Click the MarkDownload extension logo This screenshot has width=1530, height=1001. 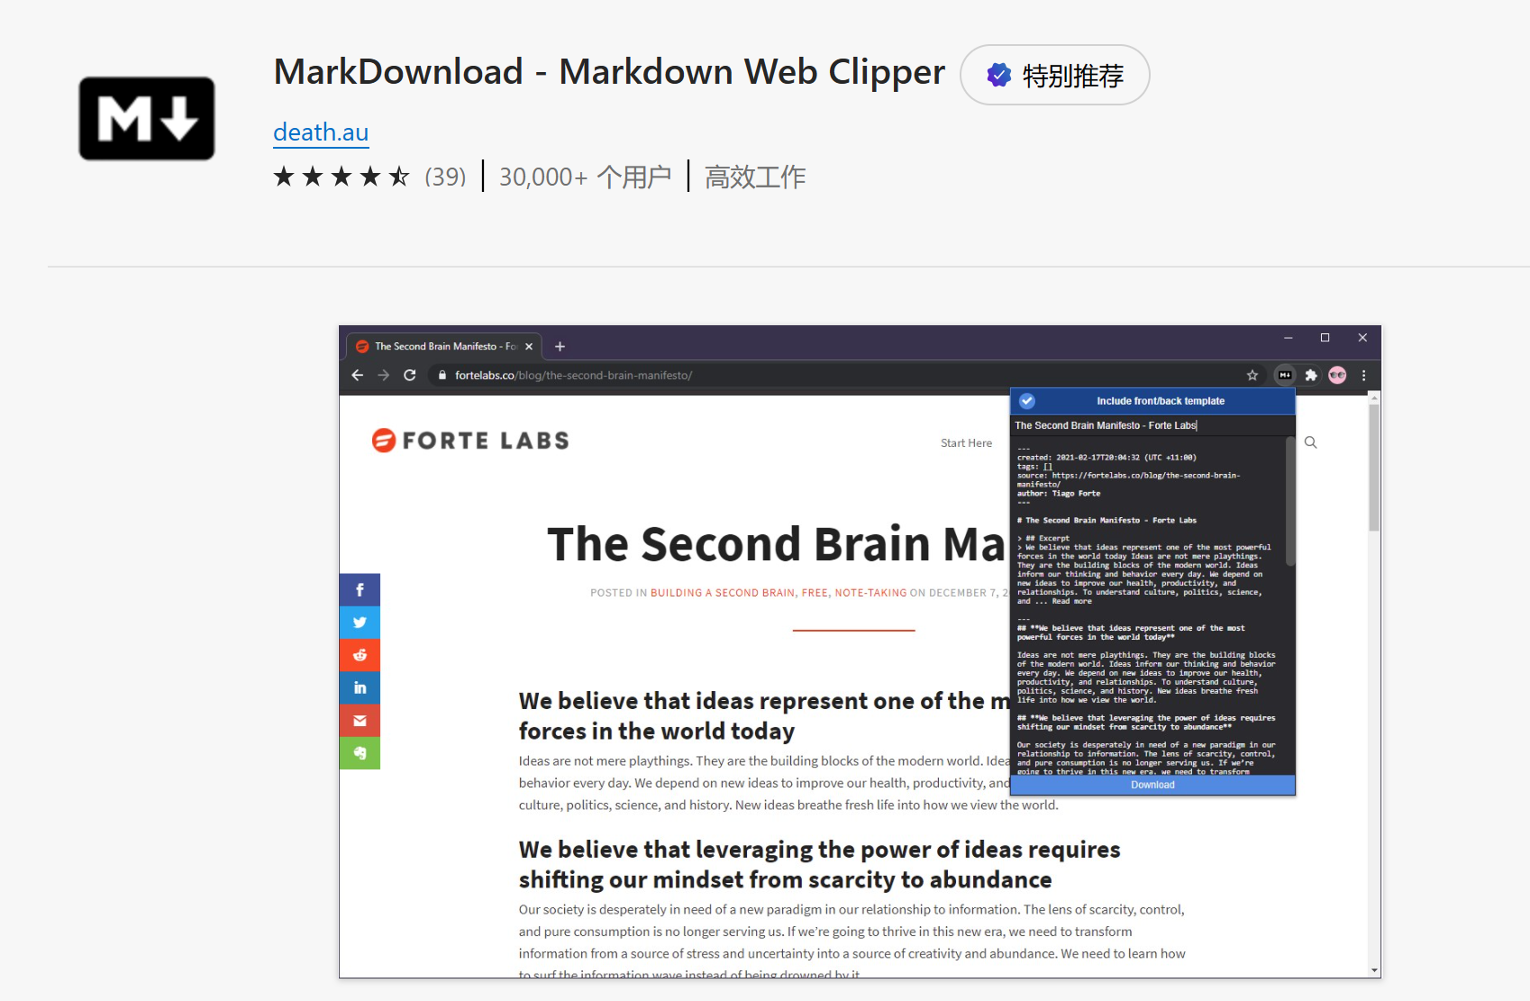(x=147, y=118)
